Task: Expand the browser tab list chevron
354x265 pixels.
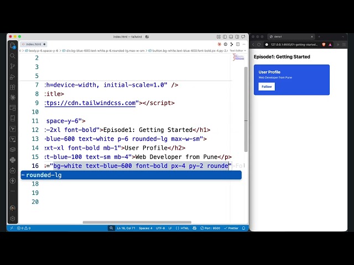Action: [343, 36]
